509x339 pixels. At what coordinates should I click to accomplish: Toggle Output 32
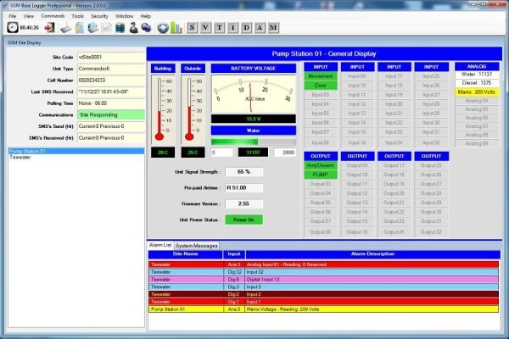click(x=431, y=232)
